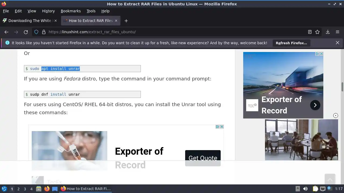Click the taskbar clock showing 1:17

pyautogui.click(x=339, y=189)
